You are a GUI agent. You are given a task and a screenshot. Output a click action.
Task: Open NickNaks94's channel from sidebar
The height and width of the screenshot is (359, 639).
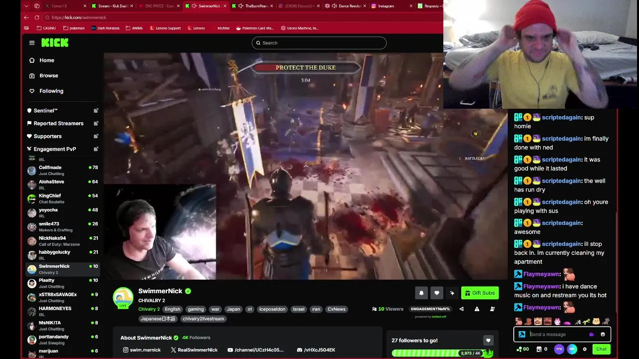click(x=63, y=241)
